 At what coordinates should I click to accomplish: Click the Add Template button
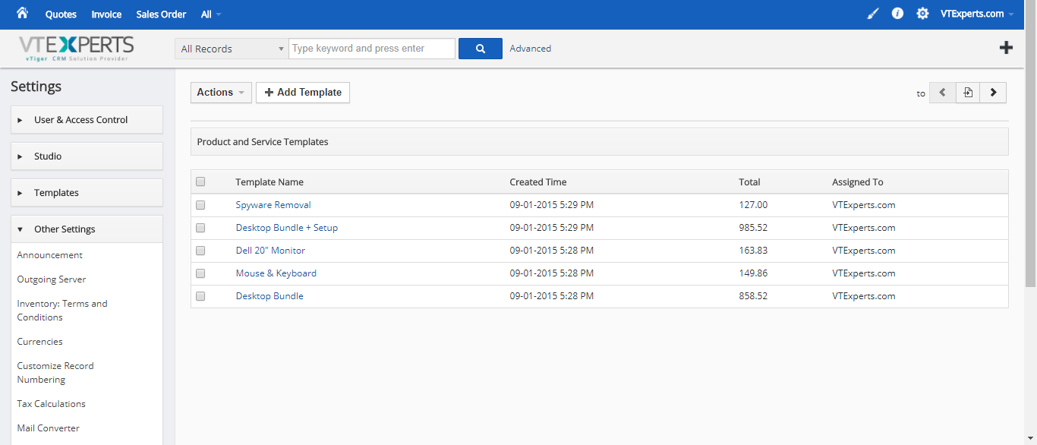[303, 93]
